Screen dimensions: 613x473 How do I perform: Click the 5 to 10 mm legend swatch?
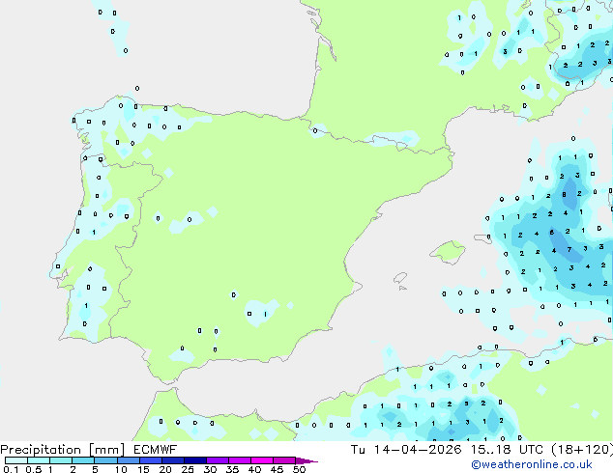(105, 460)
